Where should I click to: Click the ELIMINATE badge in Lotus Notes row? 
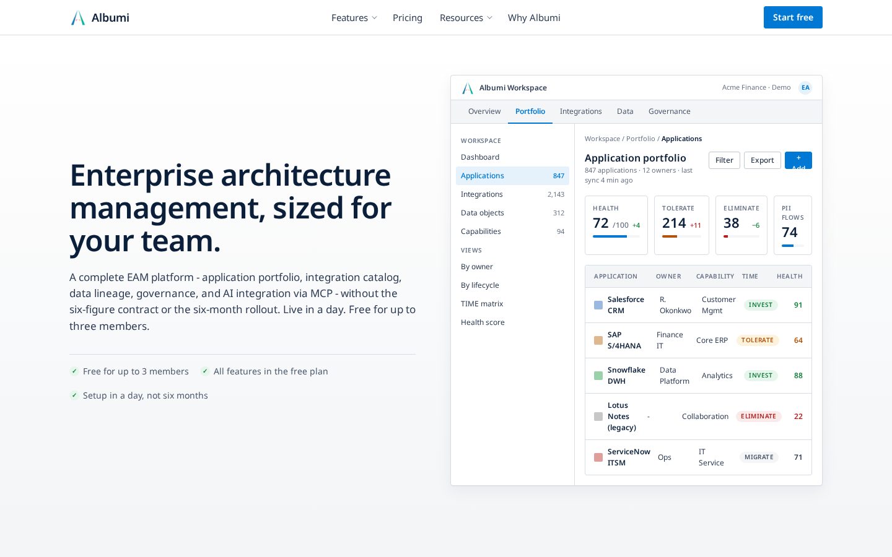[759, 417]
